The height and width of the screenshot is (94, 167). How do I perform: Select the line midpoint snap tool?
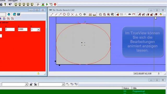click(x=56, y=14)
